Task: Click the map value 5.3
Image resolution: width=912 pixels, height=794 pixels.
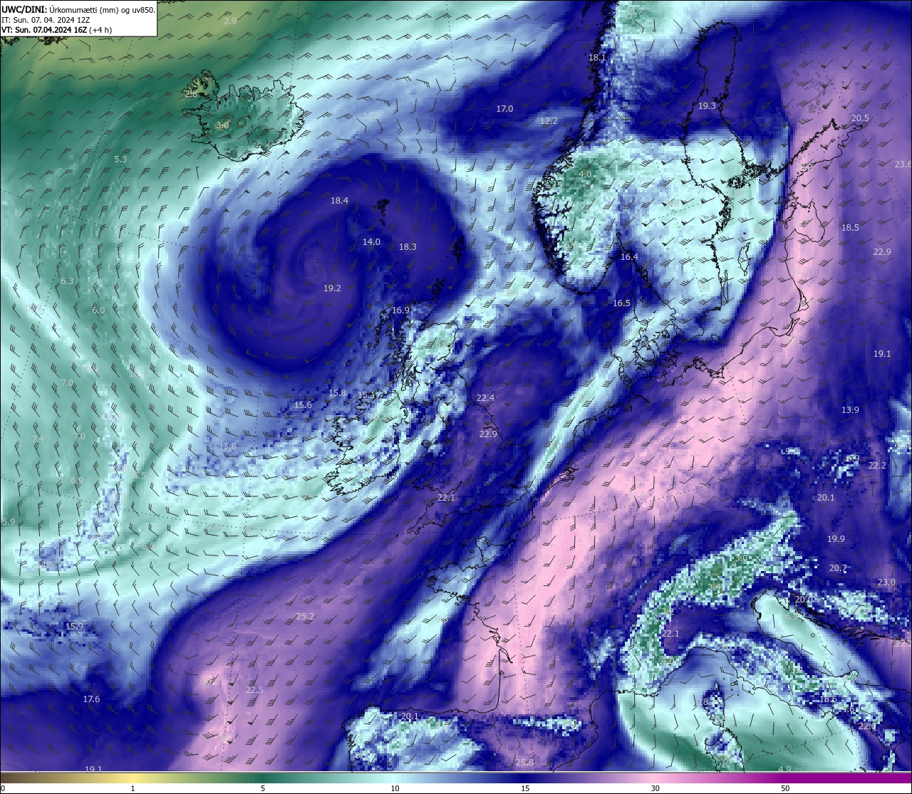Action: click(120, 160)
